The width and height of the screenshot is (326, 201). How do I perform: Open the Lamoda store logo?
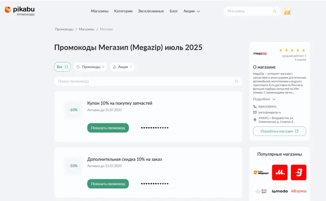tap(280, 191)
